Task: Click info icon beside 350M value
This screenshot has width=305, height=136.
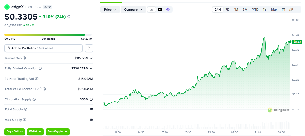Action: coord(91,99)
